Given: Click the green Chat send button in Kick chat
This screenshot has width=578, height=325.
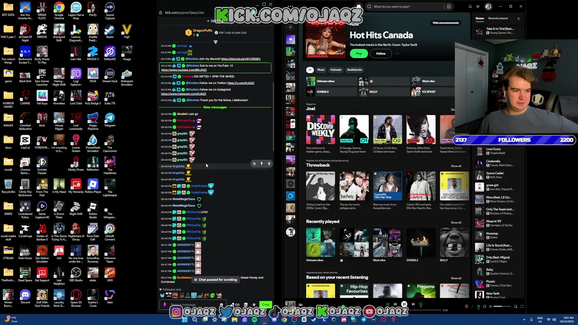Looking at the screenshot, I should (266, 305).
